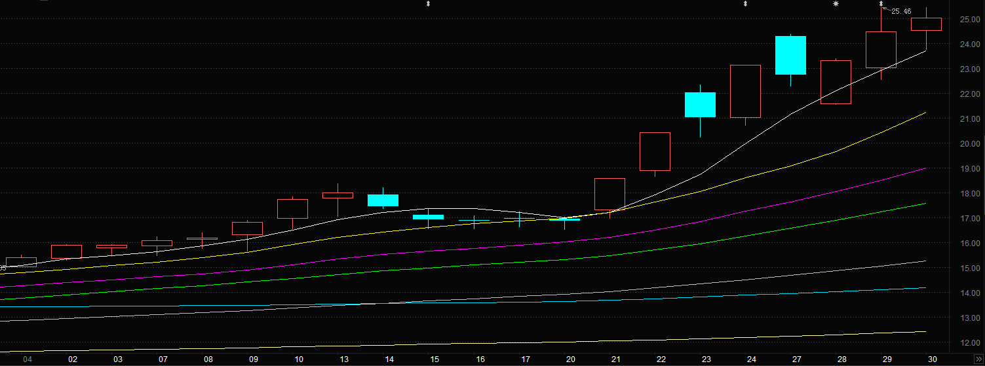This screenshot has height=366, width=985.
Task: Click the star event marker above the 28 candle
Action: point(836,4)
